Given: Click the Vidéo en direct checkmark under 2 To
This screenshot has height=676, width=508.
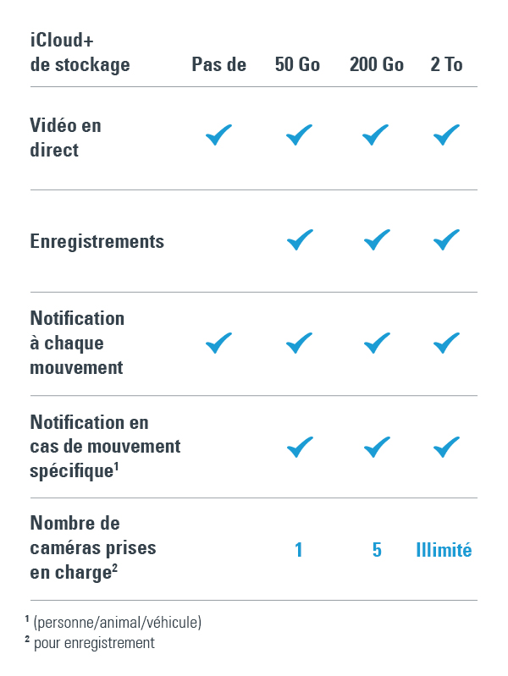Looking at the screenshot, I should click(x=446, y=135).
